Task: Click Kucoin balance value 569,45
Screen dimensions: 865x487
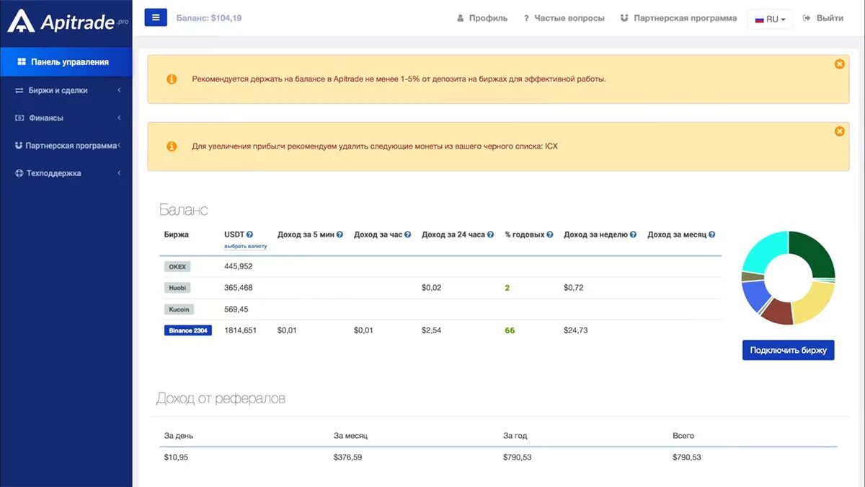Action: (x=236, y=309)
